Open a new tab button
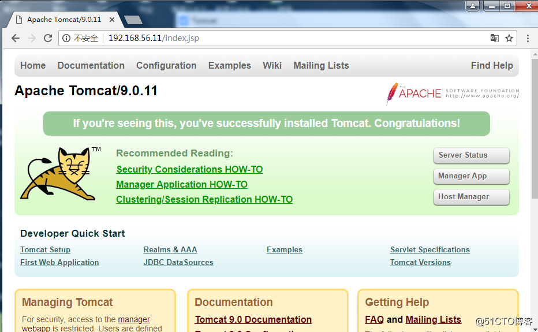This screenshot has height=332, width=538. [x=133, y=20]
